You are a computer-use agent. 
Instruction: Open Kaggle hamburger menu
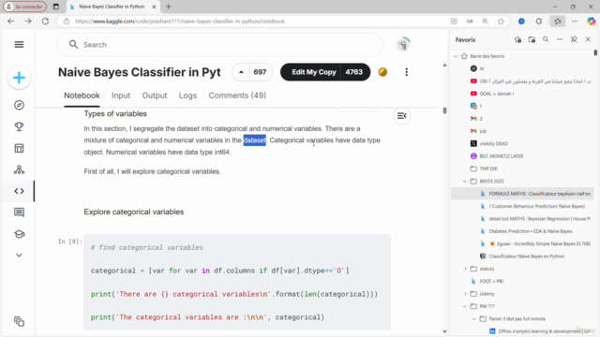pyautogui.click(x=19, y=45)
